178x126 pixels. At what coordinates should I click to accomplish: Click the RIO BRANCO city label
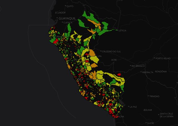[138, 66]
